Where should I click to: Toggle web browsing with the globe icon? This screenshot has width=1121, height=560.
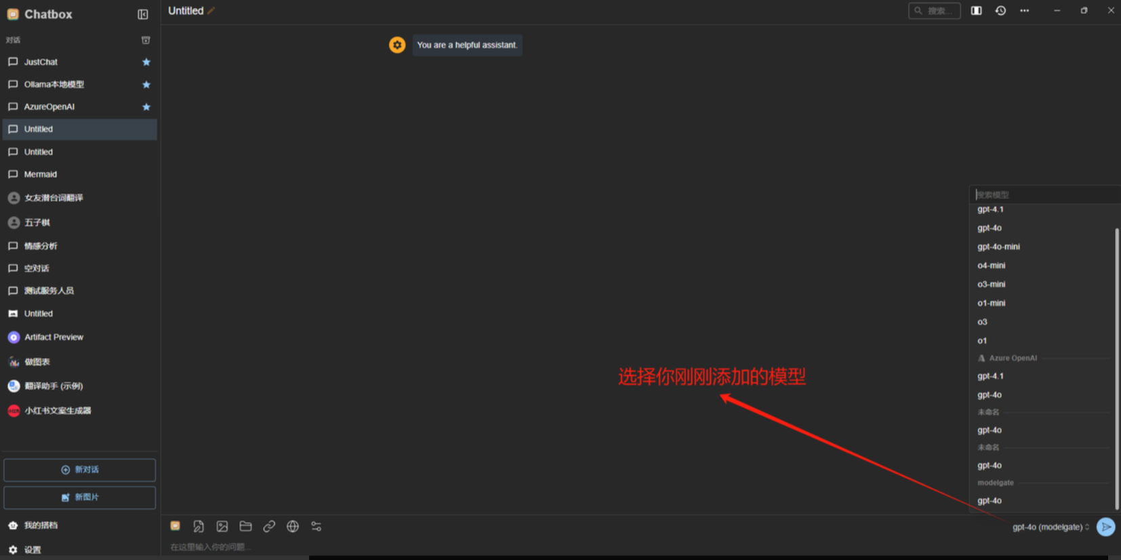click(x=293, y=526)
